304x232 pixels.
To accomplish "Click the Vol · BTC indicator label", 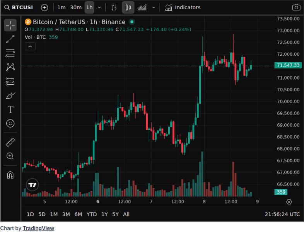I will 35,37.
